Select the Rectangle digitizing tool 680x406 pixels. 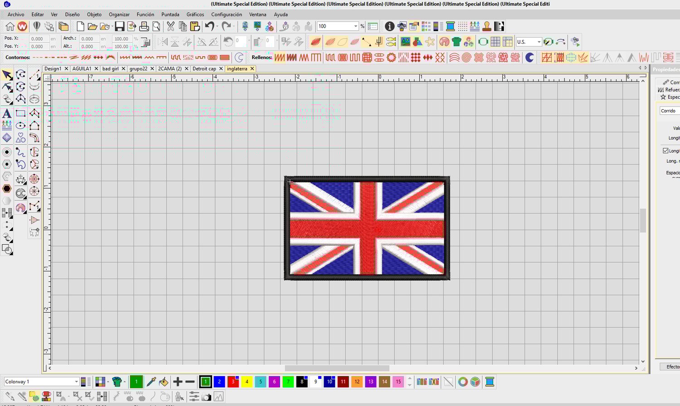tap(20, 113)
